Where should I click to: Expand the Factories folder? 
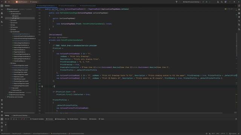9,27
